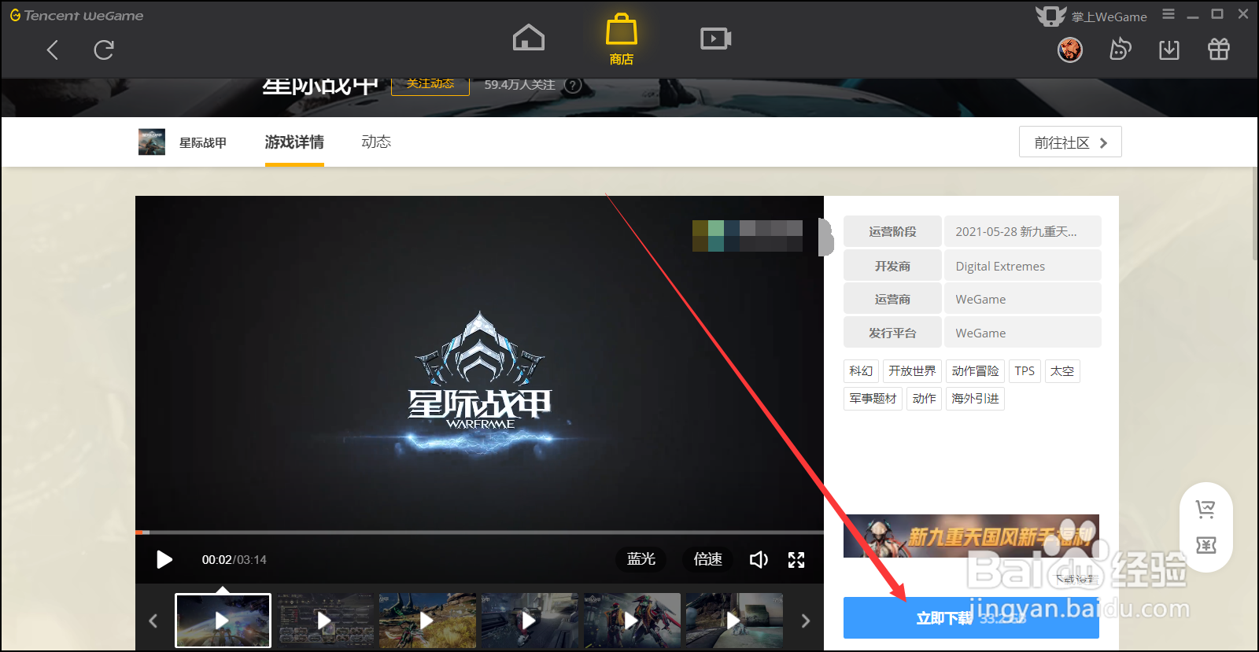This screenshot has width=1259, height=652.
Task: Open the video section icon
Action: tap(715, 38)
